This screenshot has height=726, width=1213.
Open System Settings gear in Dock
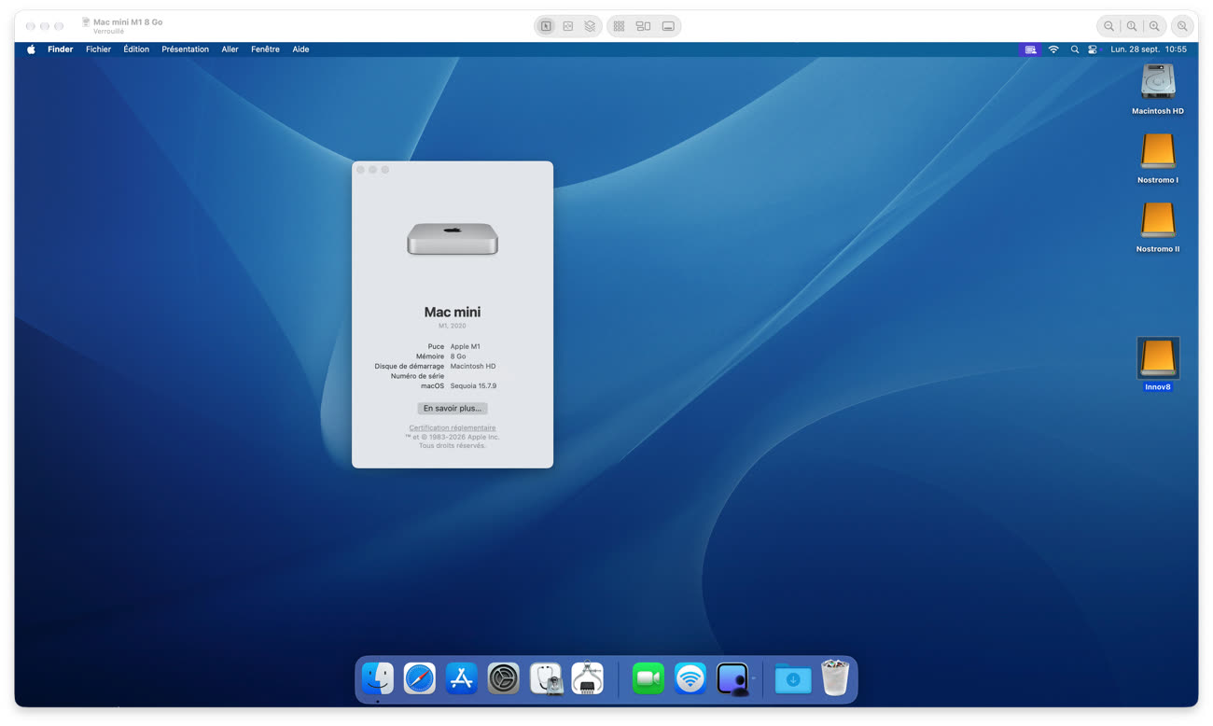[x=504, y=678]
